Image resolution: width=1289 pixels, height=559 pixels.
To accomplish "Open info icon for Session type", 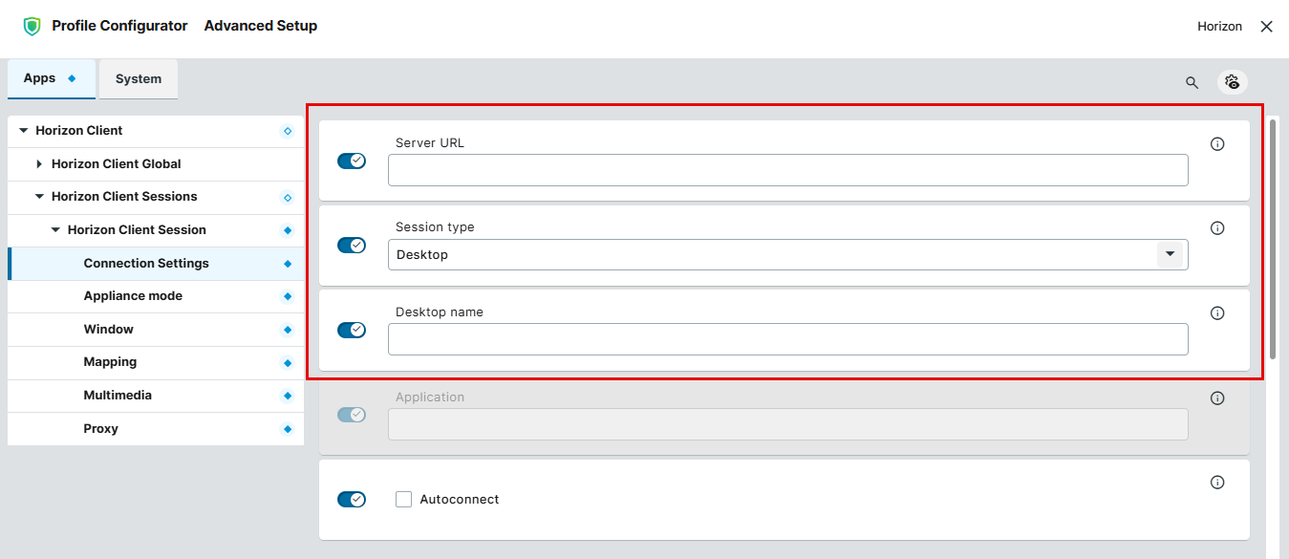I will pyautogui.click(x=1217, y=228).
